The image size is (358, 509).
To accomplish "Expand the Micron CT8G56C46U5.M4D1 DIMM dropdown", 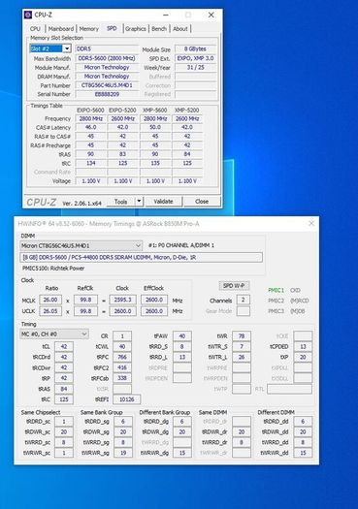I will pos(81,245).
